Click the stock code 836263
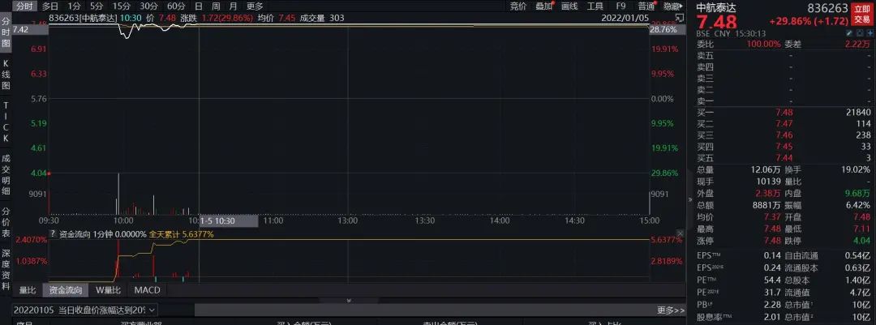This screenshot has width=876, height=325. pyautogui.click(x=828, y=8)
